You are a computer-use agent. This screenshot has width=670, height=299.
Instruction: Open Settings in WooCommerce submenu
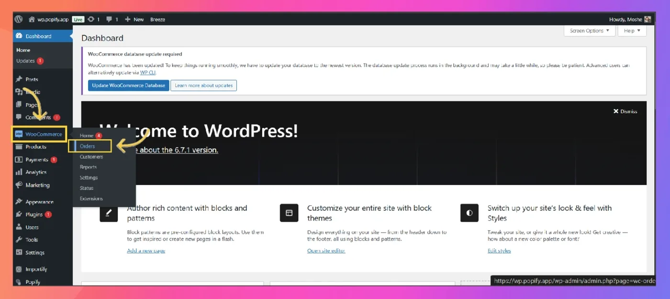click(x=89, y=178)
